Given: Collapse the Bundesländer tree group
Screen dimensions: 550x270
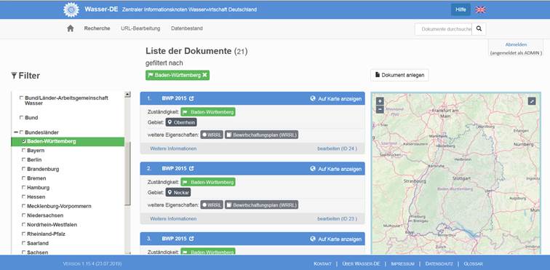Looking at the screenshot, I should (16, 132).
